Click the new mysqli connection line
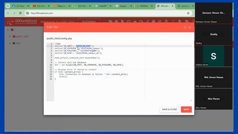238x134 pixels. (89, 65)
